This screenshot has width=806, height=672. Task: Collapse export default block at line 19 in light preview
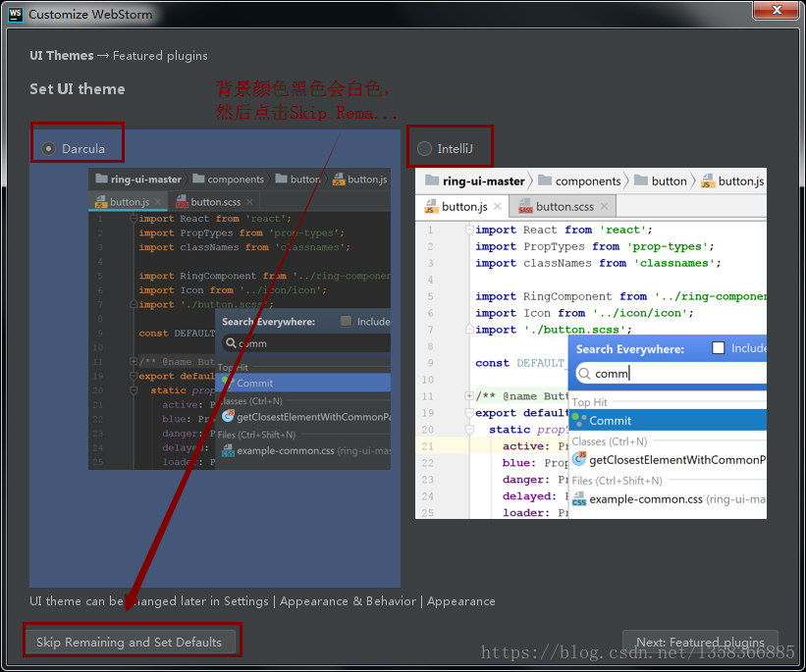click(x=469, y=413)
